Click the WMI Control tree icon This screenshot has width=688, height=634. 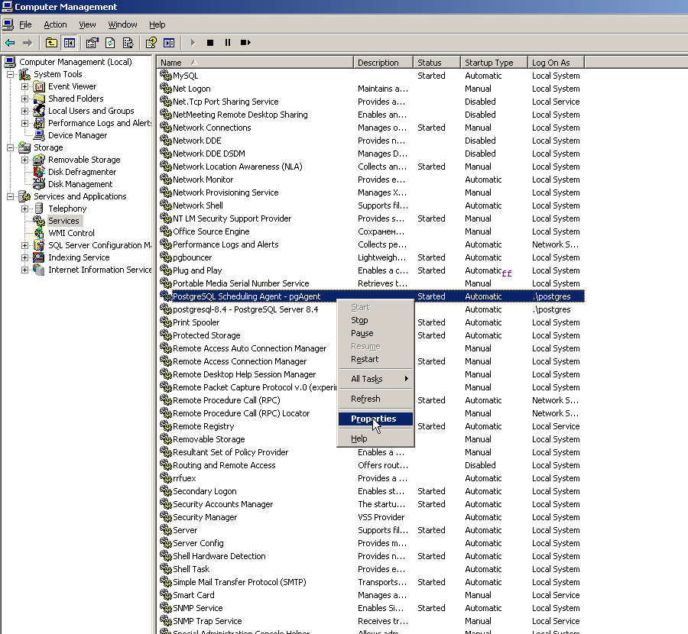(x=39, y=233)
